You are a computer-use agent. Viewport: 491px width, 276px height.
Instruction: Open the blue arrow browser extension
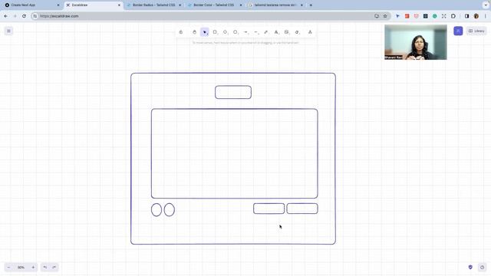tap(397, 16)
